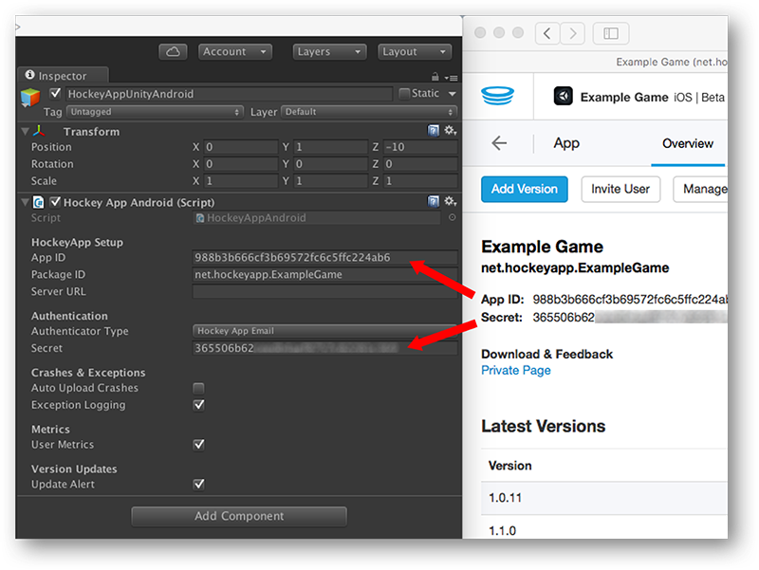The image size is (759, 570).
Task: Click the Invite User button
Action: (x=620, y=189)
